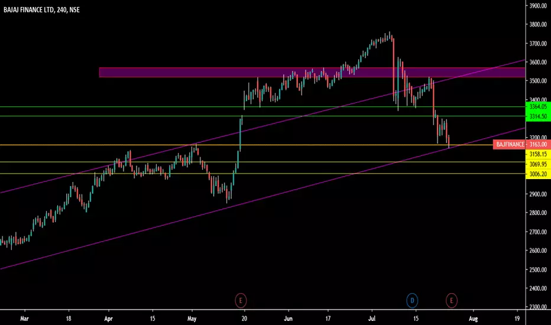551x325 pixels.
Task: Click the yellow 3069.95 price label
Action: coord(538,164)
